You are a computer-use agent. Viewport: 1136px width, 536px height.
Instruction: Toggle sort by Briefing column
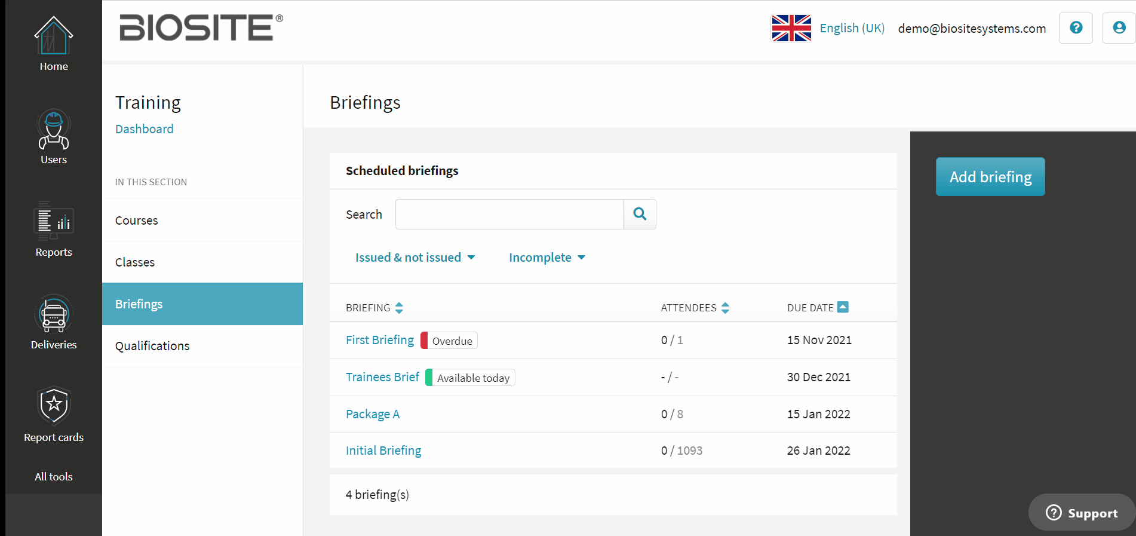[x=399, y=308]
